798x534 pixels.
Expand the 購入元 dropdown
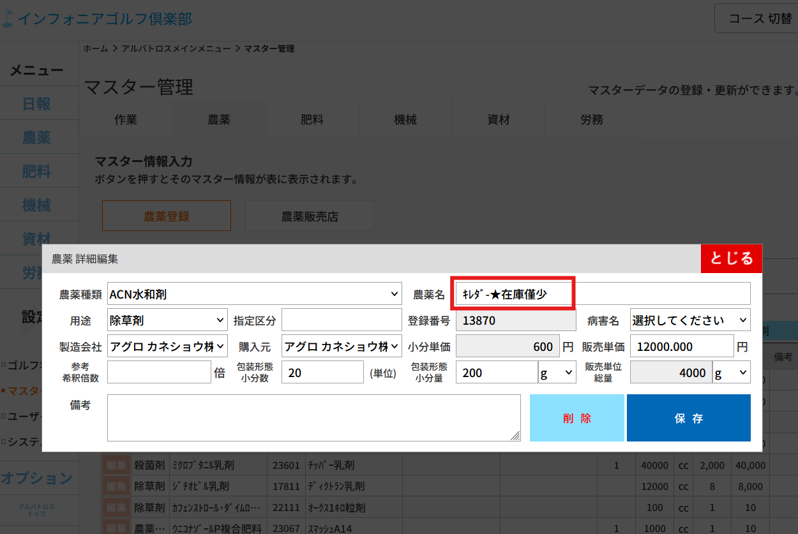pos(342,346)
